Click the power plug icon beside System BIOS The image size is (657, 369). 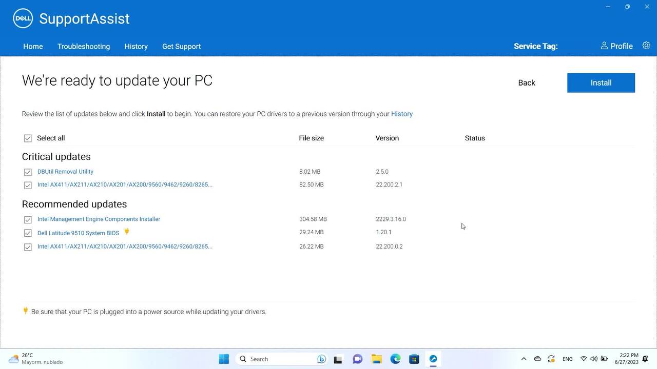coord(127,232)
